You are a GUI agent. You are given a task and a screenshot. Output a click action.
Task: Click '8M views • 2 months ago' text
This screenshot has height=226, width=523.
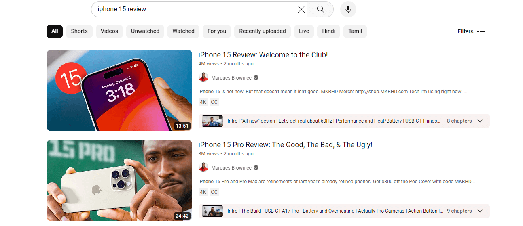(x=226, y=154)
